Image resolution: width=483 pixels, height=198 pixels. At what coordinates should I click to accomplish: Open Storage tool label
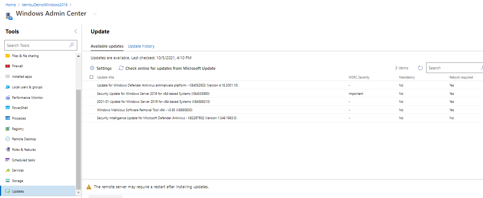[x=17, y=181]
